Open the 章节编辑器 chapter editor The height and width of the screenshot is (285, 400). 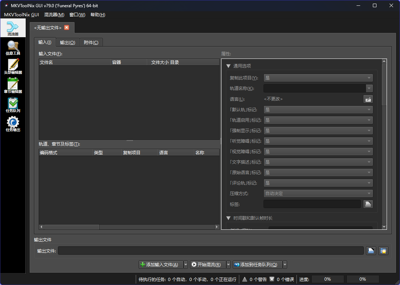pos(13,86)
